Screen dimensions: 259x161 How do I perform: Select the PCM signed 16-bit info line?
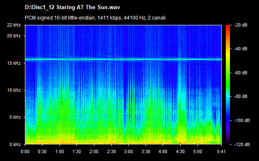tap(95, 18)
